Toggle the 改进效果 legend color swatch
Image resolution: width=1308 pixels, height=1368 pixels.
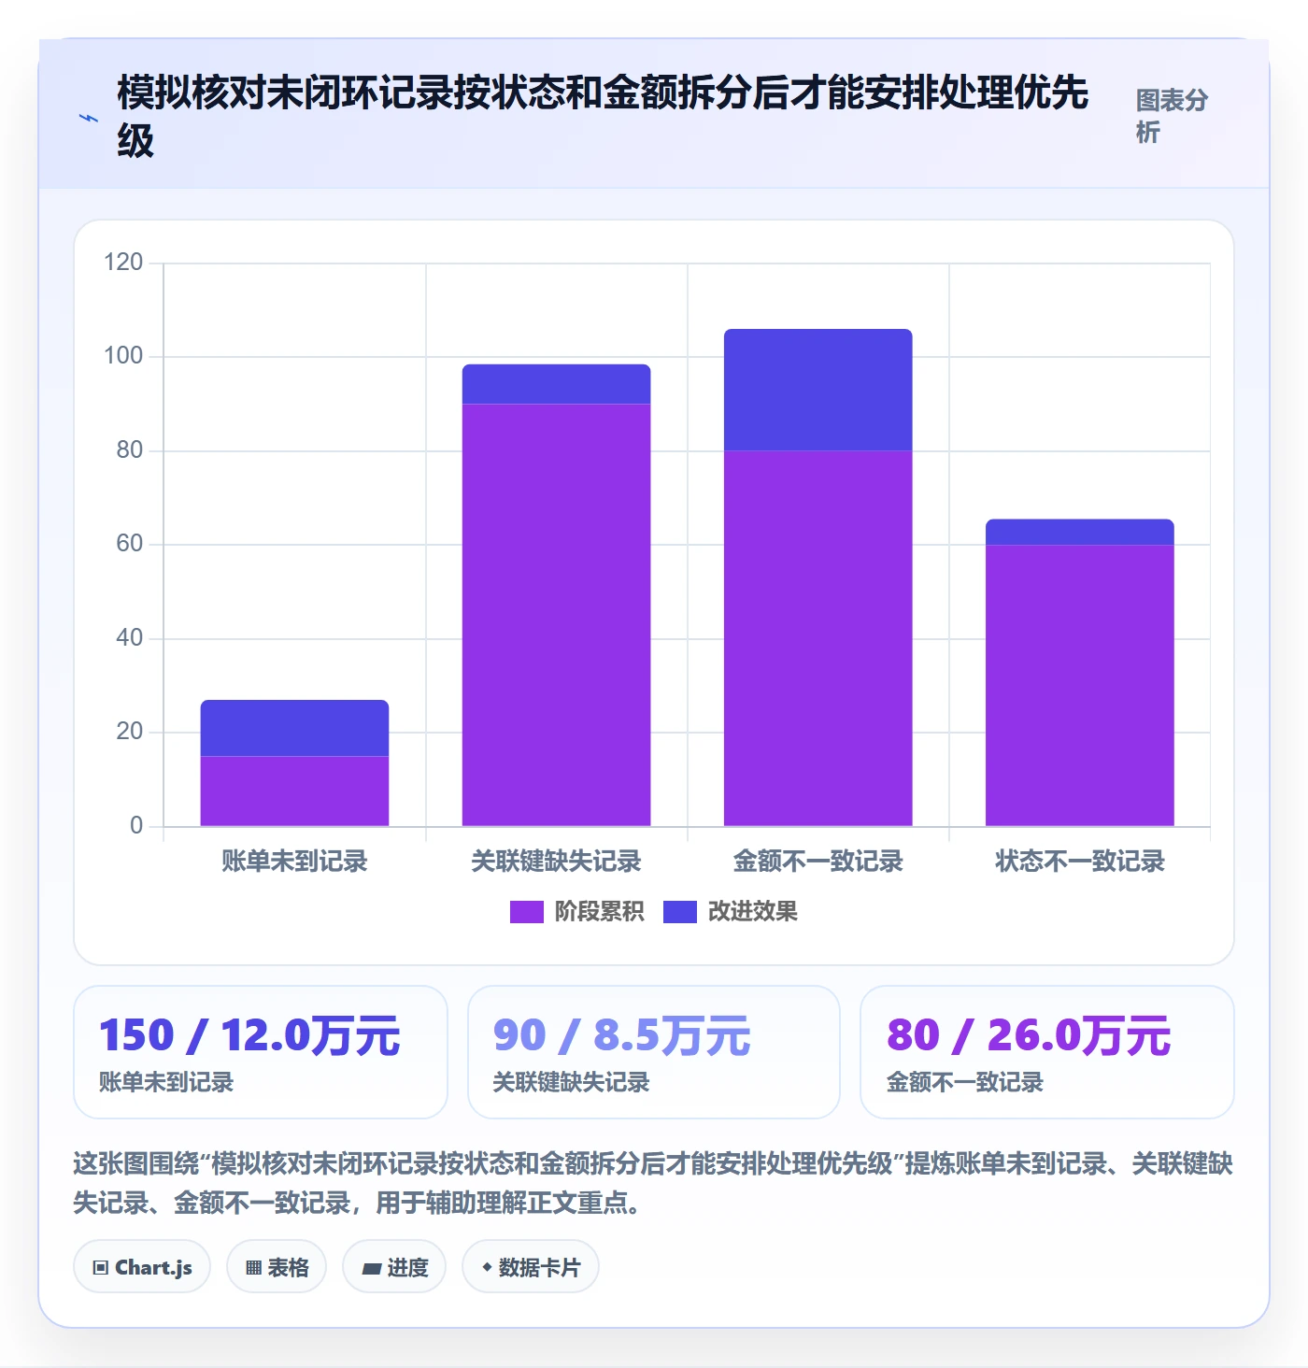click(x=680, y=912)
